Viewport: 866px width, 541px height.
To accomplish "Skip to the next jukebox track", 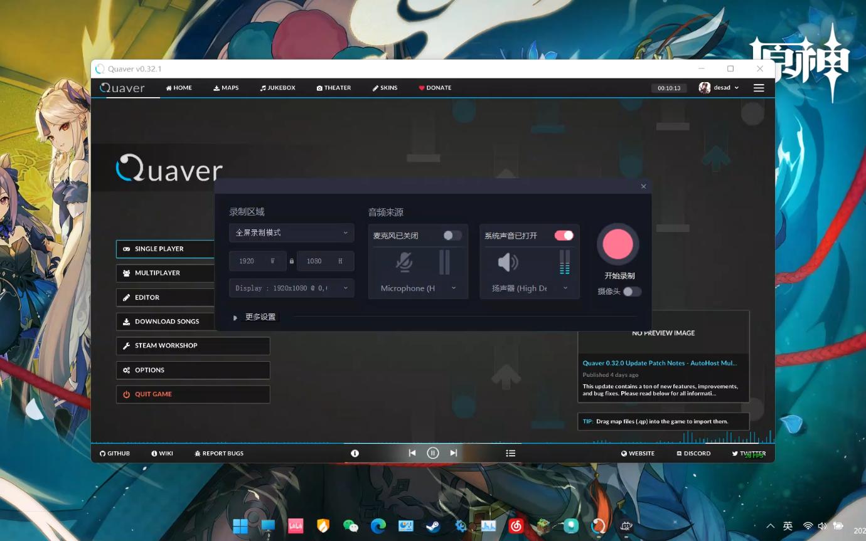I will [x=454, y=453].
